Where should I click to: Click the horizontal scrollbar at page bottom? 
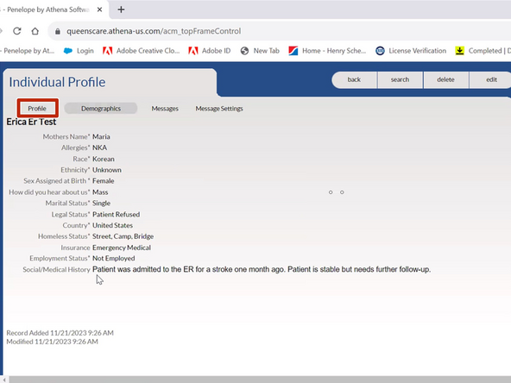click(260, 380)
